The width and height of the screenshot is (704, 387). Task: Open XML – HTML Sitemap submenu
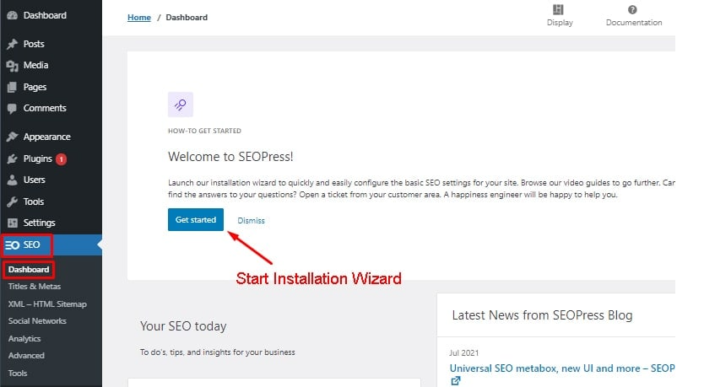47,304
